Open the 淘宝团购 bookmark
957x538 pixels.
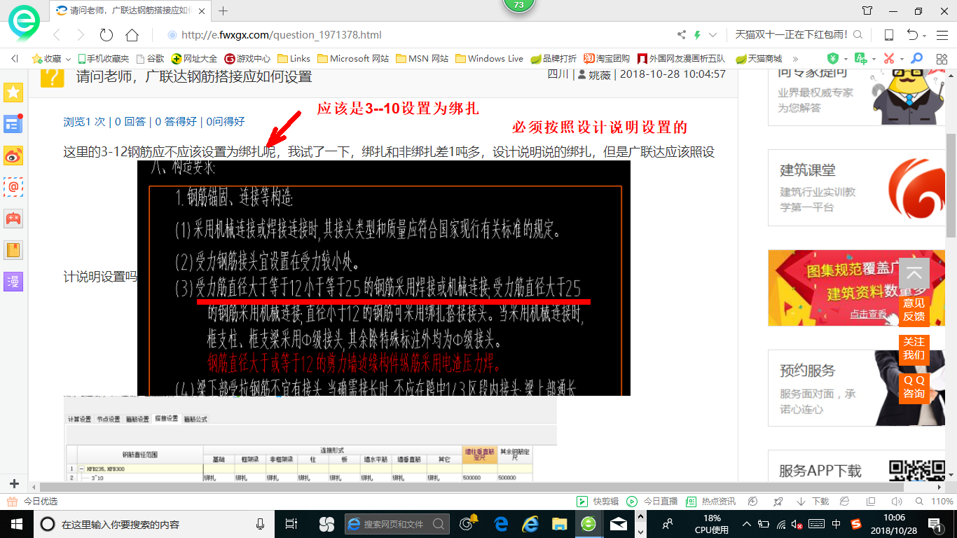607,59
